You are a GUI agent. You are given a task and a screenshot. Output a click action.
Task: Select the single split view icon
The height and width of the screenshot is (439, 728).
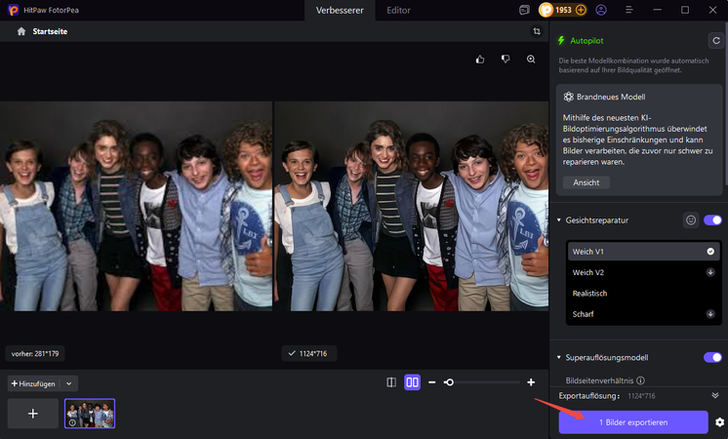pyautogui.click(x=391, y=382)
